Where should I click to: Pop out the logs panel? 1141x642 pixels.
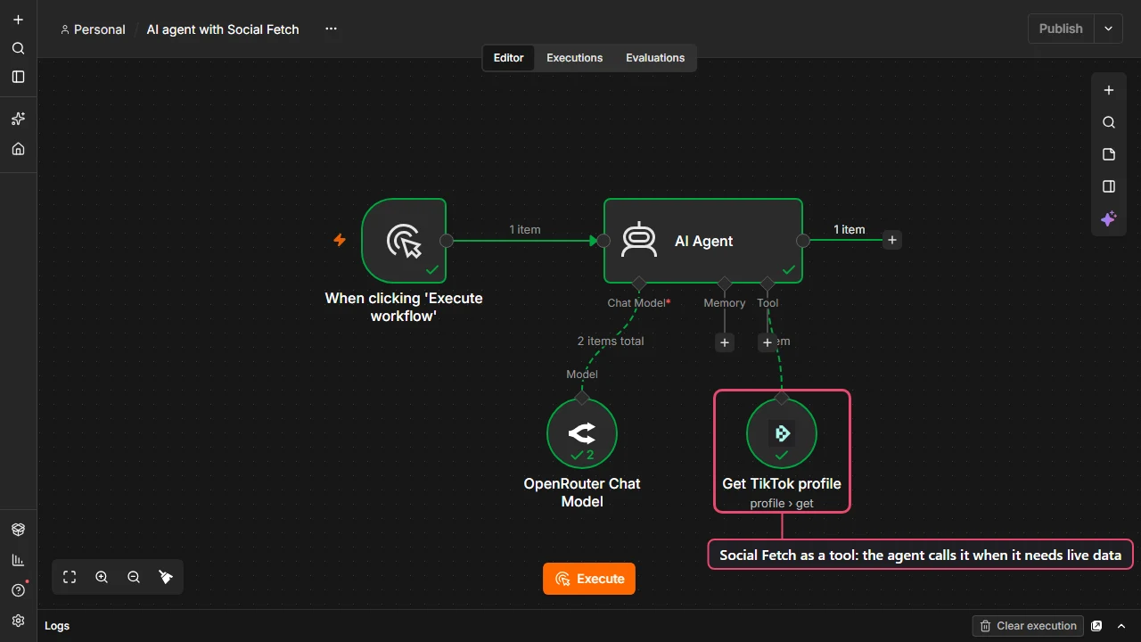pos(1097,626)
